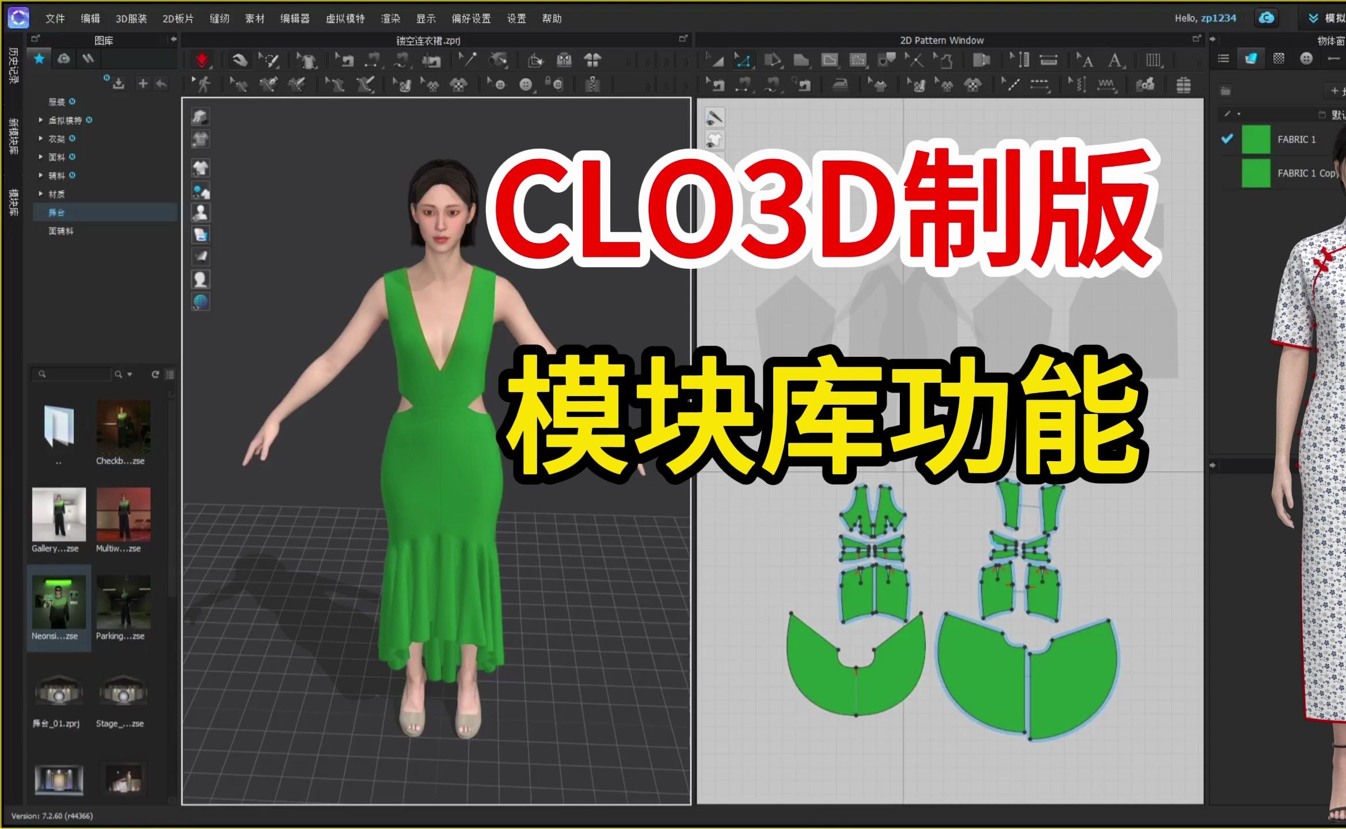
Task: Open the 虚拟模特 menu
Action: (345, 18)
